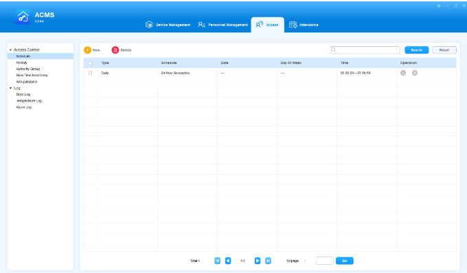Click the orange New schedule icon
467x273 pixels.
87,50
